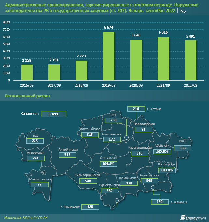Image resolution: width=209 pixels, height=222 pixels.
Task: Click the 2016/09 bar showing 2 158
Action: click(27, 72)
